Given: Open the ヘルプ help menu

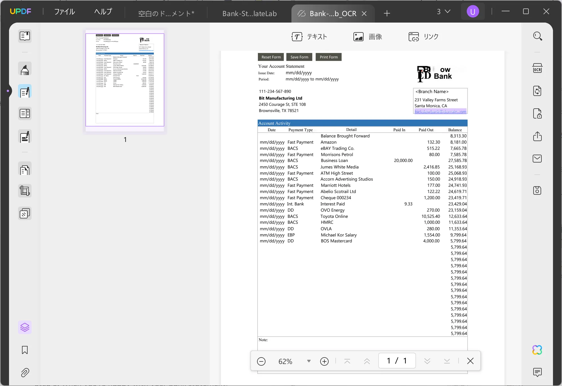Looking at the screenshot, I should (103, 11).
